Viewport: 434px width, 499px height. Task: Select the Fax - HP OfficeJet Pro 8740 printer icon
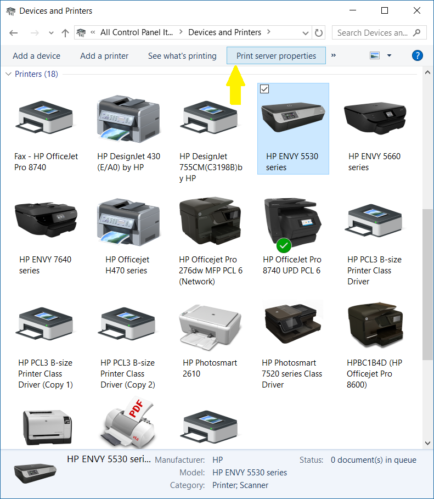[44, 117]
